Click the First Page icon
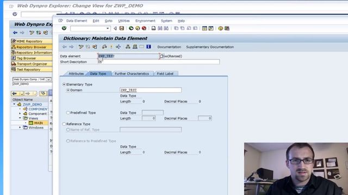 (x=176, y=28)
